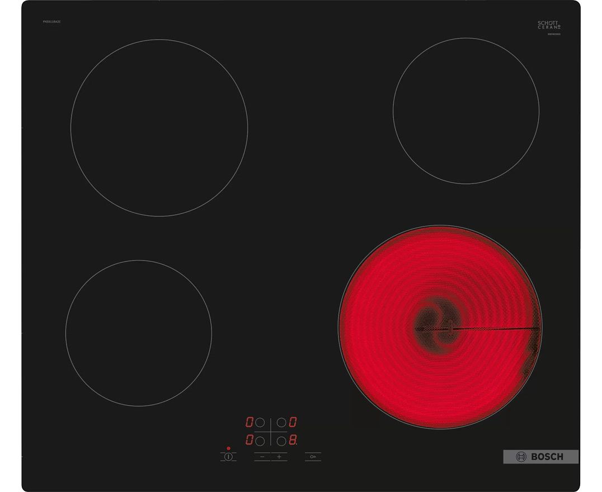Click the rear left heat level display

coord(250,423)
